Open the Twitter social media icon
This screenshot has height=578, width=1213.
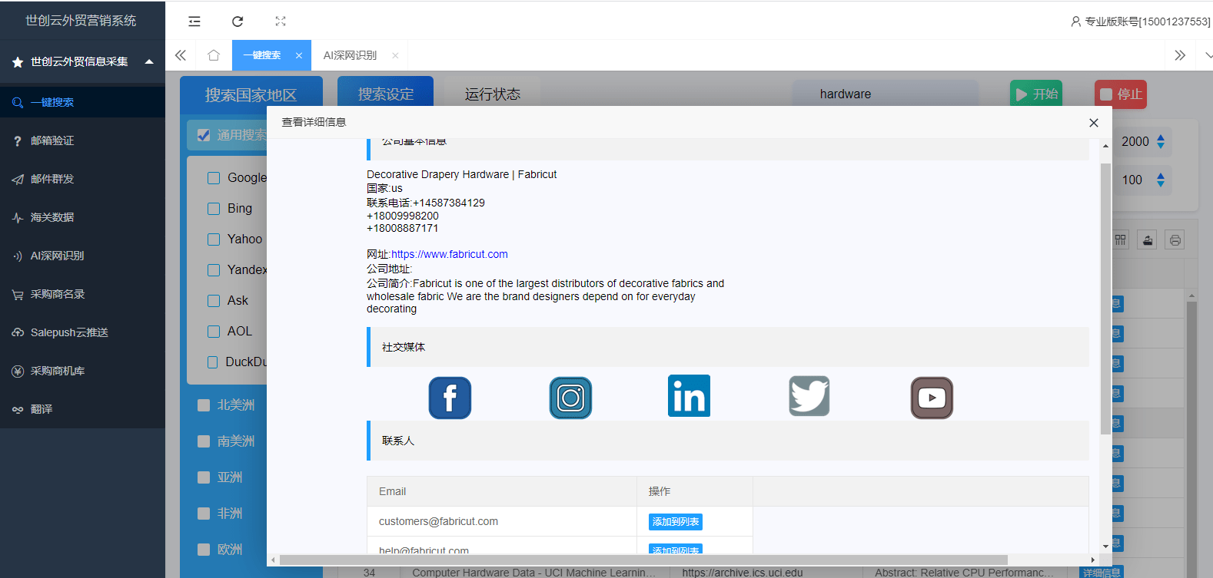coord(809,396)
